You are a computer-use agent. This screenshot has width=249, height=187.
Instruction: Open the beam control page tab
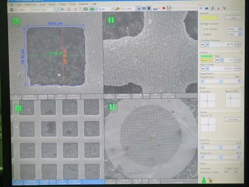click(201, 8)
